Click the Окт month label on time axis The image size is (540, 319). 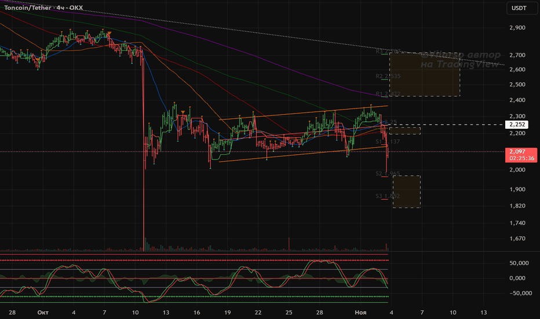click(x=41, y=313)
